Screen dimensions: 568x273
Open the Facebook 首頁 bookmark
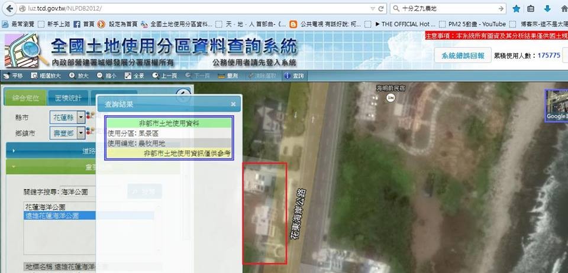(84, 24)
